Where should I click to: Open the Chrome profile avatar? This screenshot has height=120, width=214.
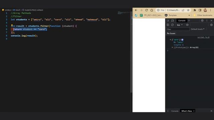point(205,10)
